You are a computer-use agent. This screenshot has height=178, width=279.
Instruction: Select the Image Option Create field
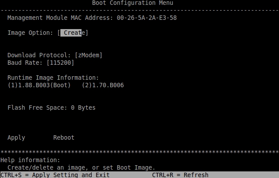(73, 33)
